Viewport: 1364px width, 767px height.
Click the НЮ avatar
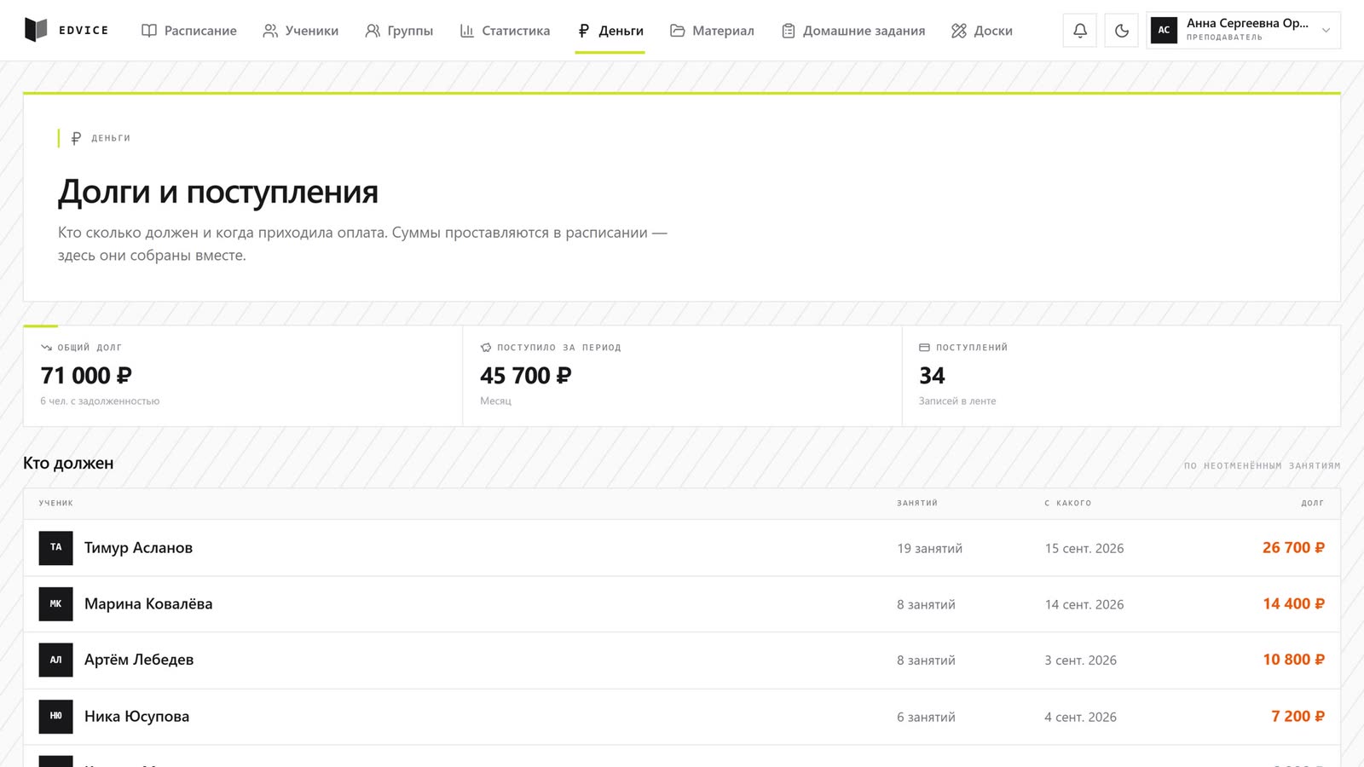55,717
